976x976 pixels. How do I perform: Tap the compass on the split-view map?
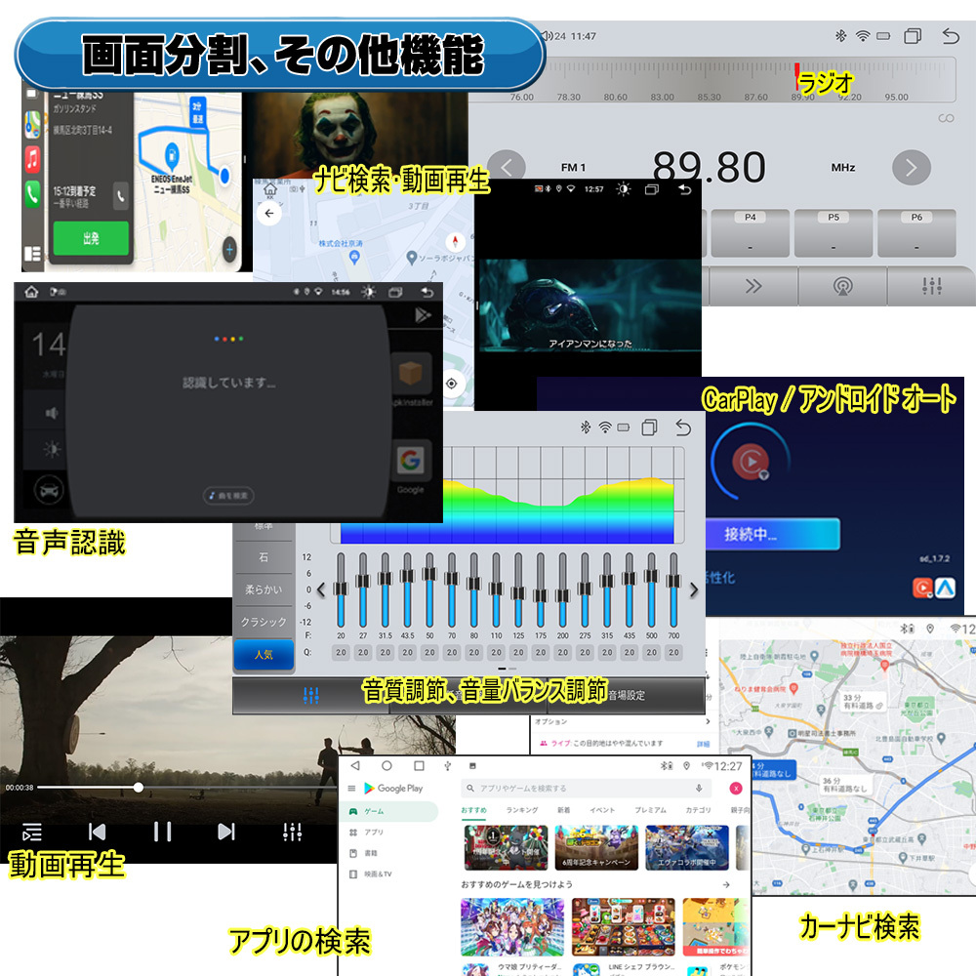point(455,241)
